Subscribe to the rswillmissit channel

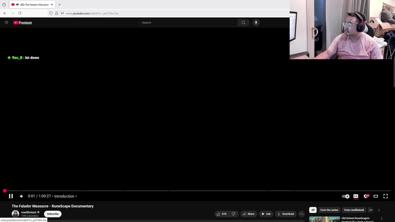coord(53,214)
